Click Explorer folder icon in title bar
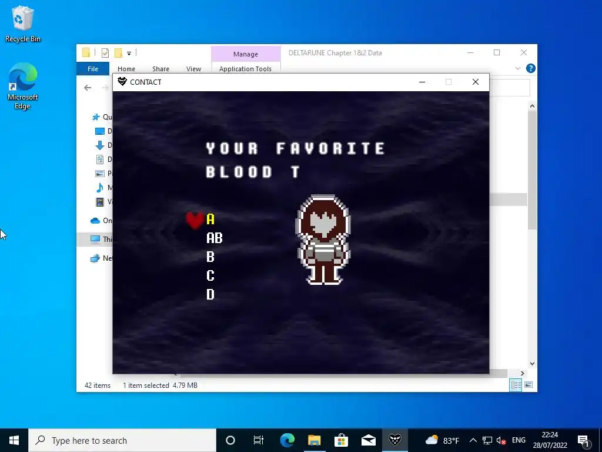 coord(86,52)
